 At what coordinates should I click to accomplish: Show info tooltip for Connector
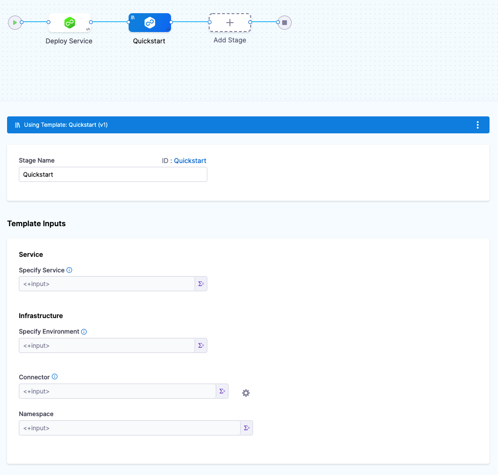[x=55, y=377]
